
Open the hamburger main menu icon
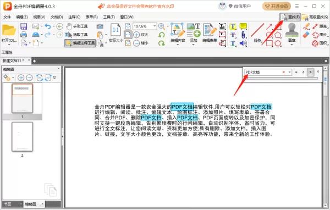297,6
